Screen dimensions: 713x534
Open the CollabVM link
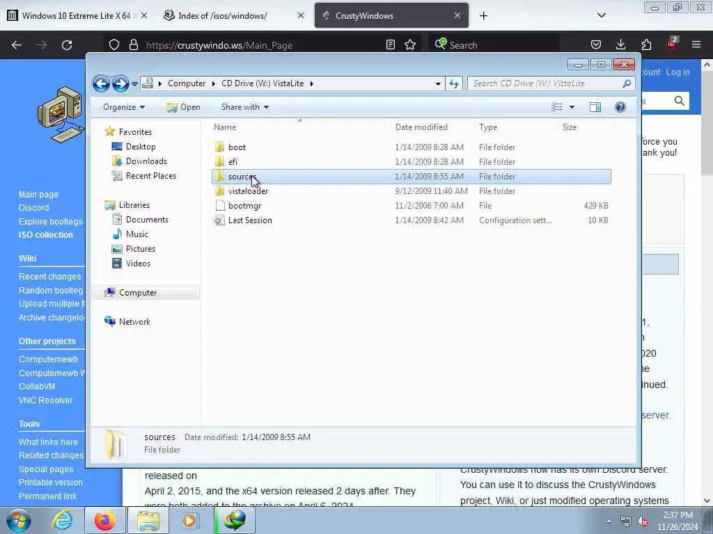(x=37, y=387)
